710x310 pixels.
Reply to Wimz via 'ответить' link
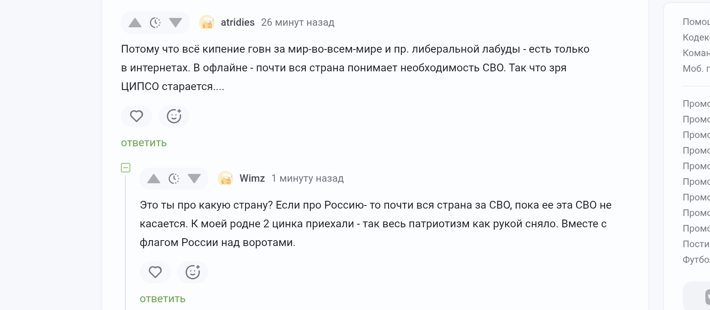(163, 299)
